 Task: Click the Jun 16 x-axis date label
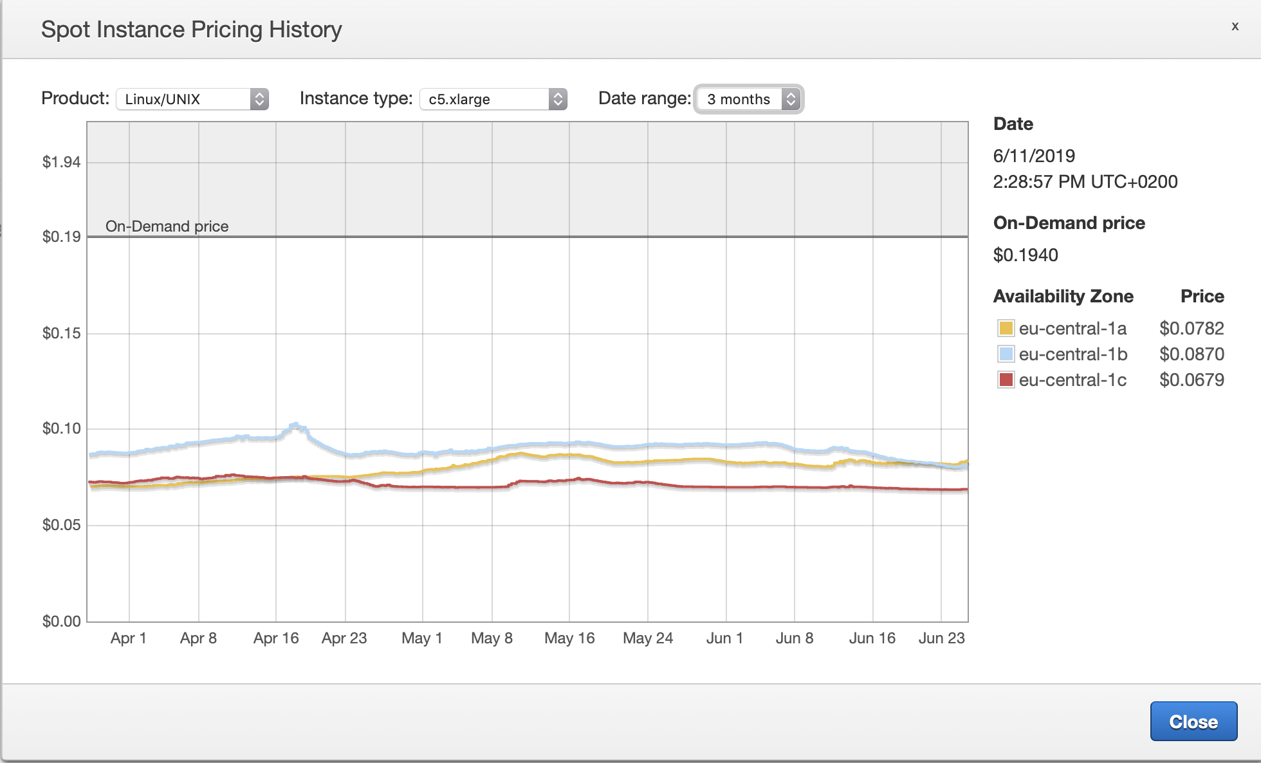872,638
